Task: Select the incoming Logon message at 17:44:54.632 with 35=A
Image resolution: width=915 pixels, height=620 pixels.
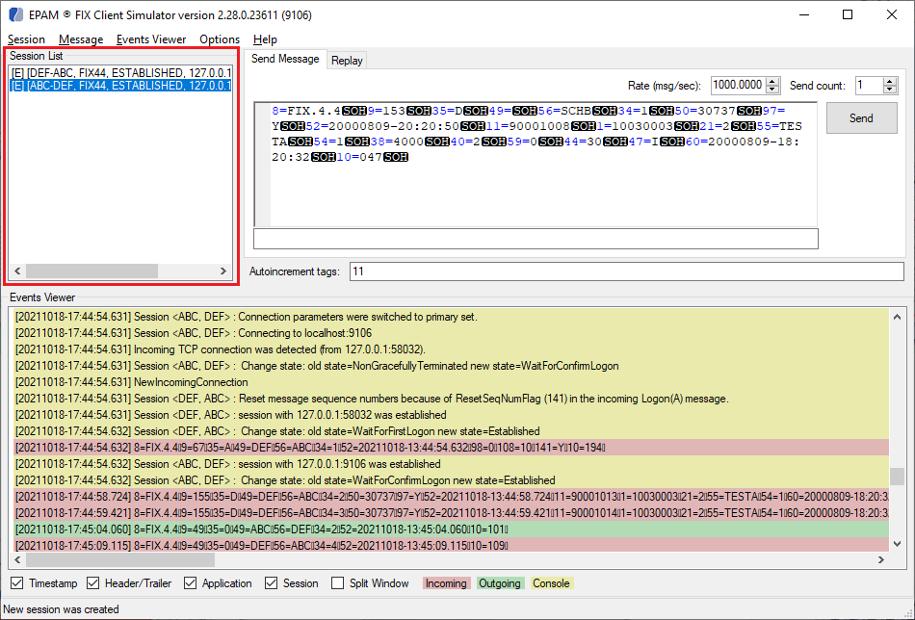Action: click(451, 448)
